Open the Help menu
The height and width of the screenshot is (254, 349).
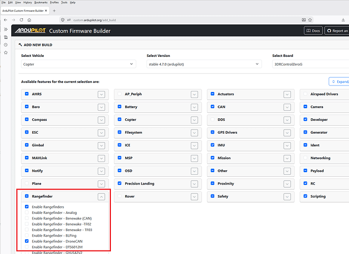[73, 3]
